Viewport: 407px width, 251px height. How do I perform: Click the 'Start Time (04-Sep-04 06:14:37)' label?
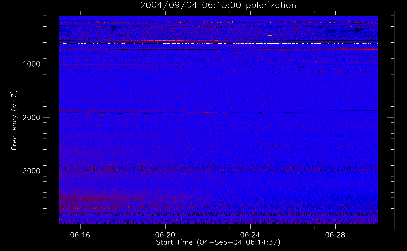tap(218, 242)
